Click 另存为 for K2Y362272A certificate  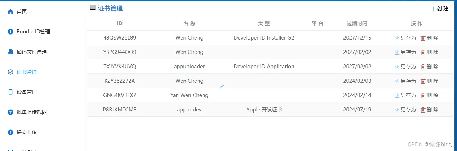click(x=408, y=81)
